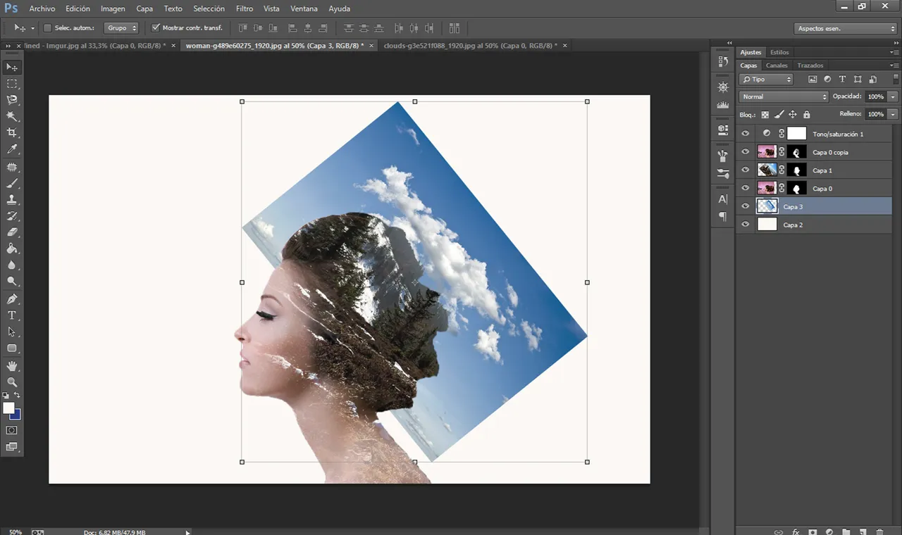
Task: Select the Lasso tool
Action: point(12,100)
